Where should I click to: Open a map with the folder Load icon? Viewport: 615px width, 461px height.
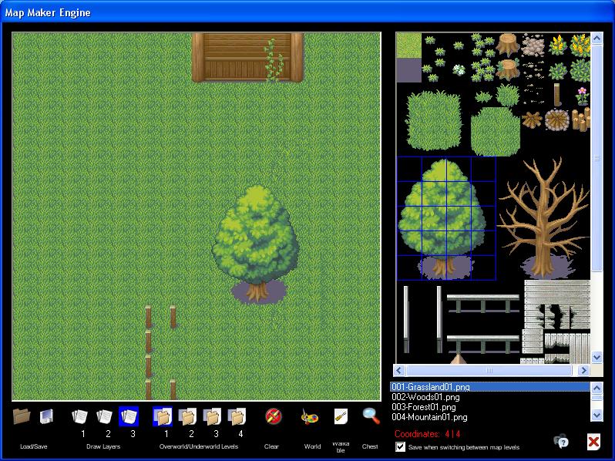21,416
